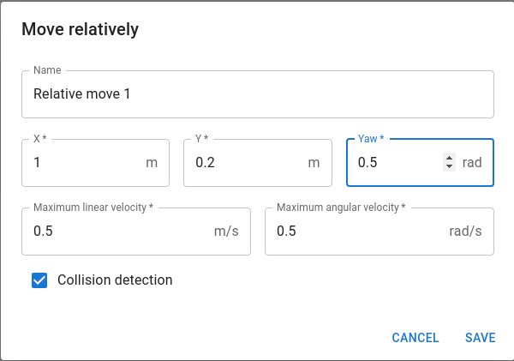Click the 'Relative move 1' name text
The width and height of the screenshot is (514, 361).
[x=82, y=93]
